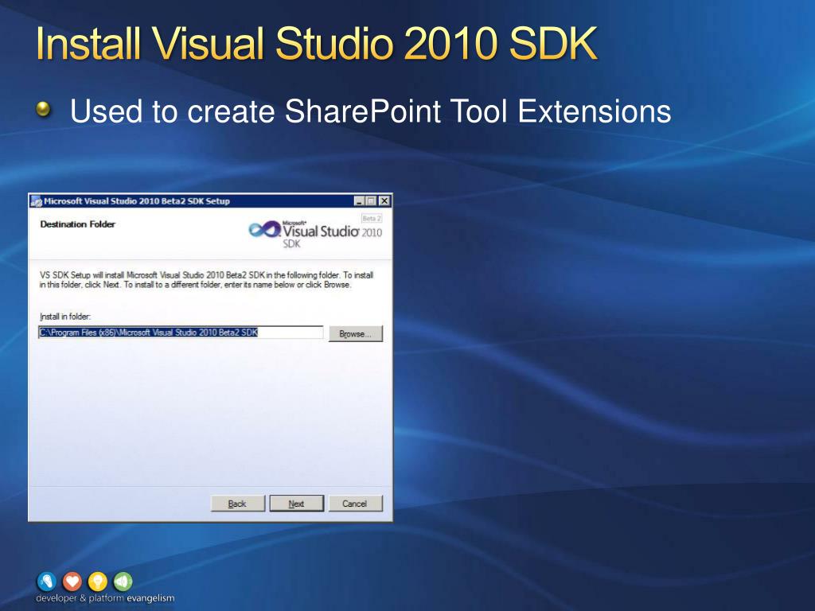
Task: Click the Destination Folder heading
Action: coord(77,224)
